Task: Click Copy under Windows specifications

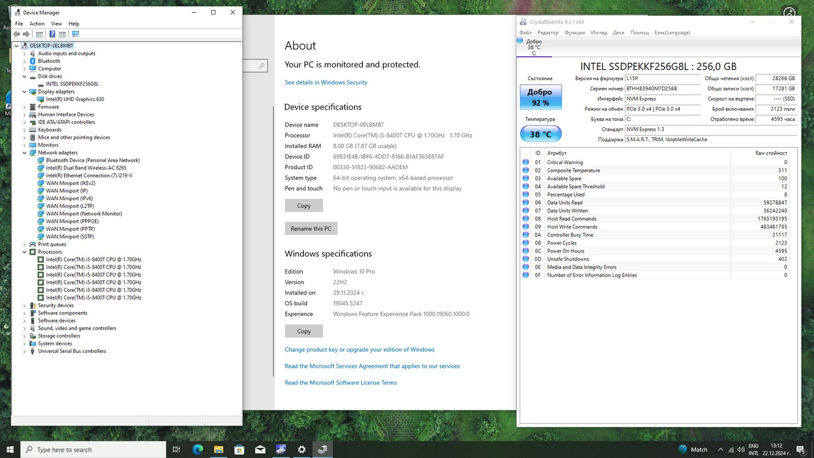Action: pyautogui.click(x=304, y=331)
